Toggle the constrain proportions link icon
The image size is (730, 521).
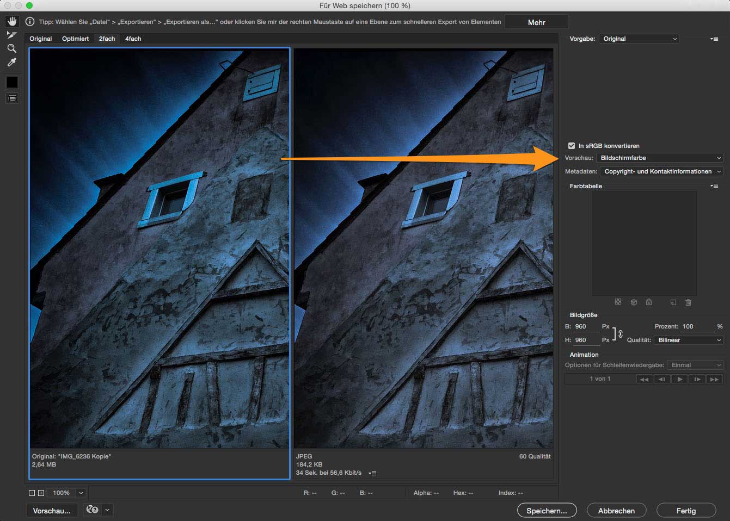click(620, 333)
